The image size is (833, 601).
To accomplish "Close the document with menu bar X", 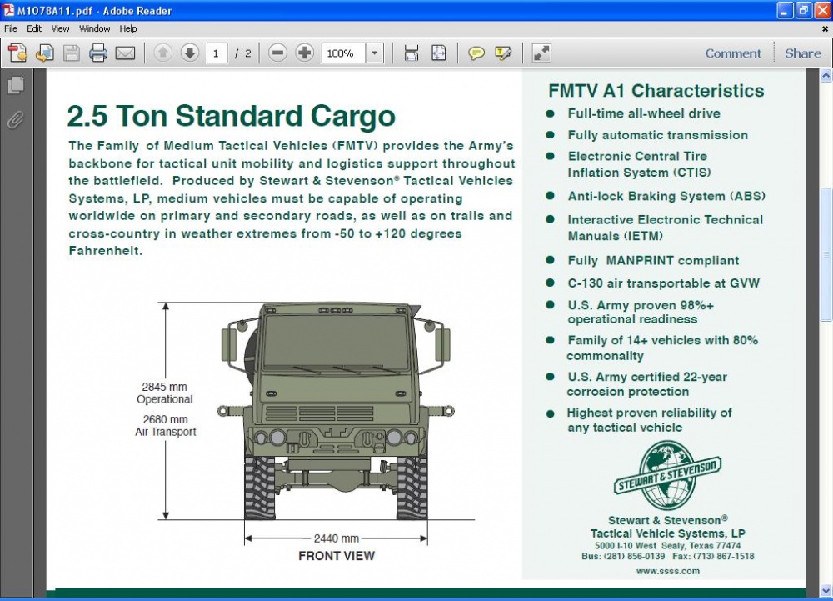I will 825,28.
